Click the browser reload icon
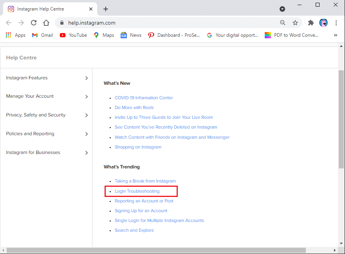 pos(34,23)
